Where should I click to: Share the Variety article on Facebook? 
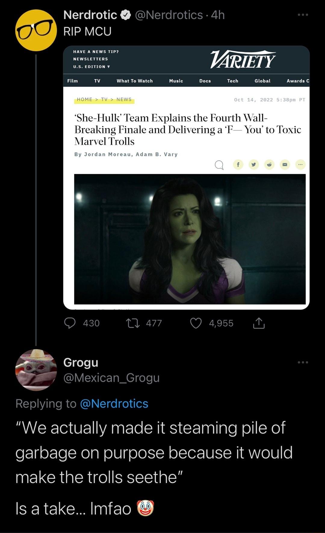point(239,165)
